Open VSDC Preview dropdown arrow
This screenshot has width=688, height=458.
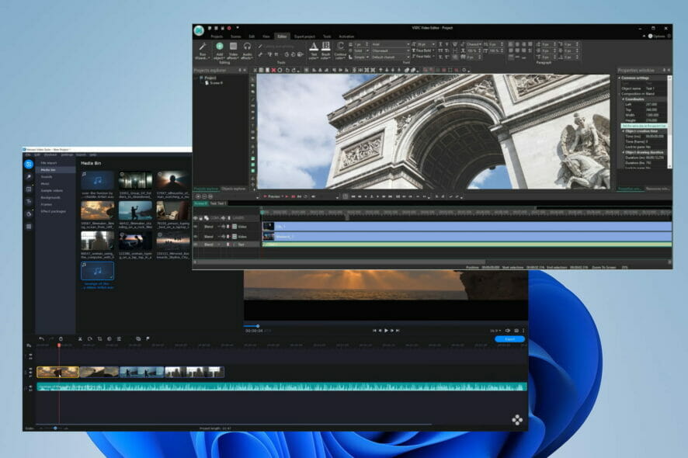283,196
